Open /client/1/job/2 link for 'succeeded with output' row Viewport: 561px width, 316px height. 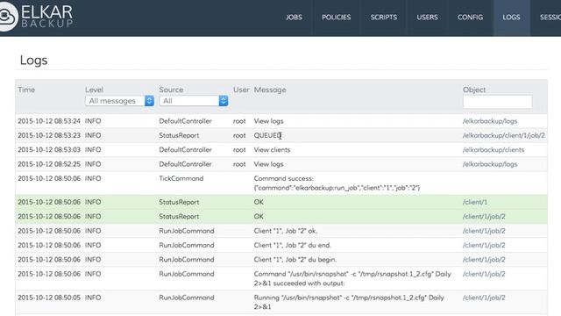[x=484, y=274]
